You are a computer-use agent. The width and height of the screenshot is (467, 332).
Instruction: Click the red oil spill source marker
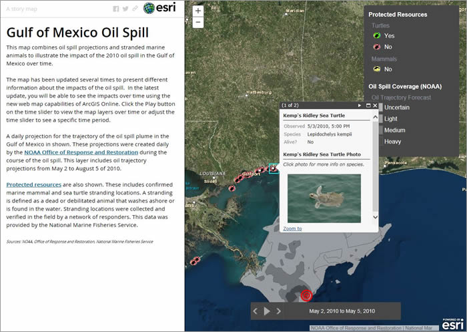[x=306, y=295]
